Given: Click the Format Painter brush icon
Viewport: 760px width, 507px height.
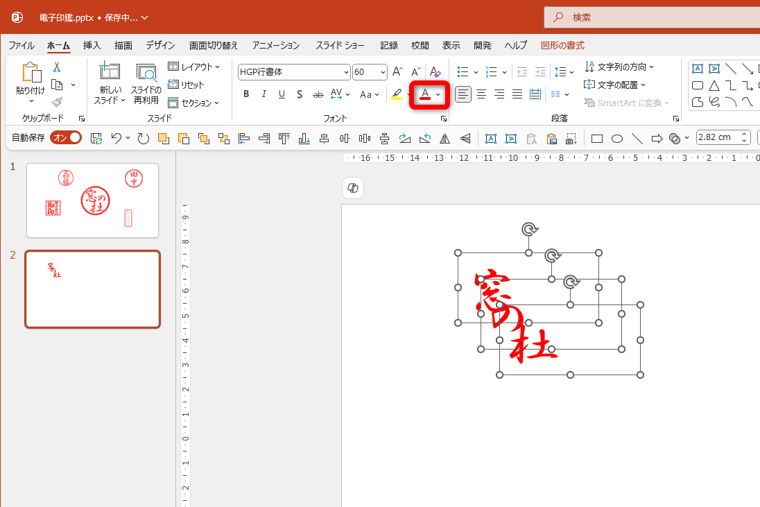Looking at the screenshot, I should pyautogui.click(x=57, y=102).
